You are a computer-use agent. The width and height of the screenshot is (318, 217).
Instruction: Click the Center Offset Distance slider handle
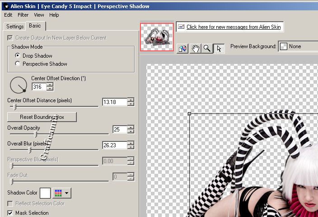click(x=14, y=107)
